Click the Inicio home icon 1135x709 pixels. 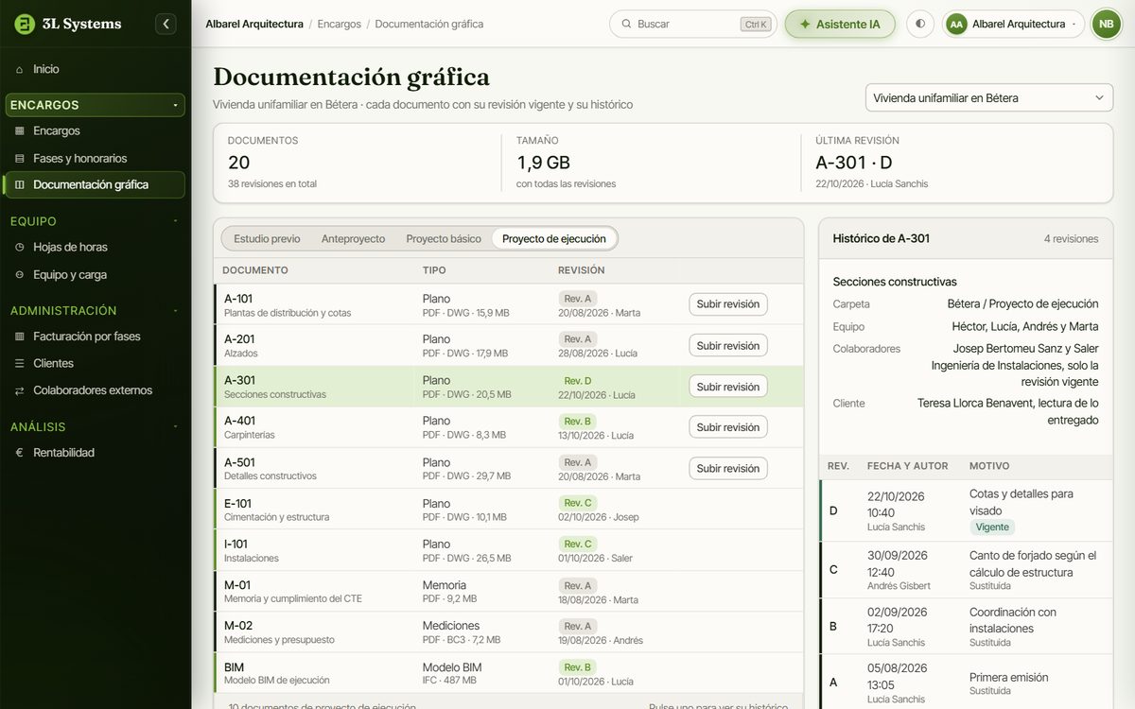20,69
